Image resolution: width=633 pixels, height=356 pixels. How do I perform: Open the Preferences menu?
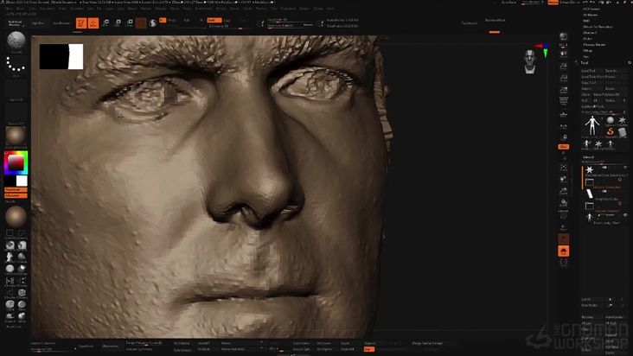pyautogui.click(x=203, y=9)
